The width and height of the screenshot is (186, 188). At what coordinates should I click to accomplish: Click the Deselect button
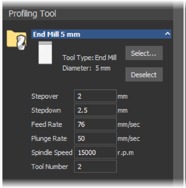(x=144, y=74)
